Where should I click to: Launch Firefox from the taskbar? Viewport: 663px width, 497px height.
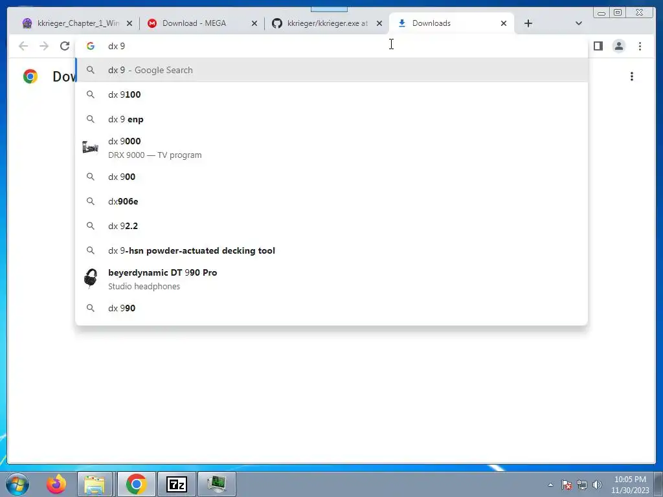pyautogui.click(x=56, y=484)
